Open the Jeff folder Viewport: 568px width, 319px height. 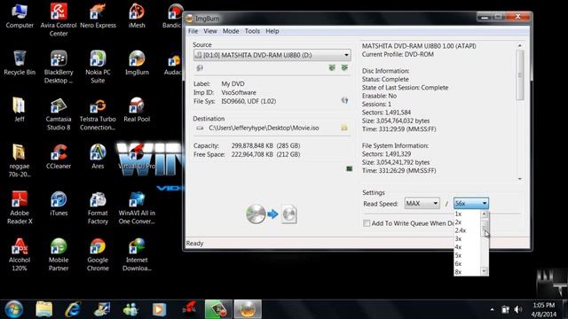[x=20, y=110]
